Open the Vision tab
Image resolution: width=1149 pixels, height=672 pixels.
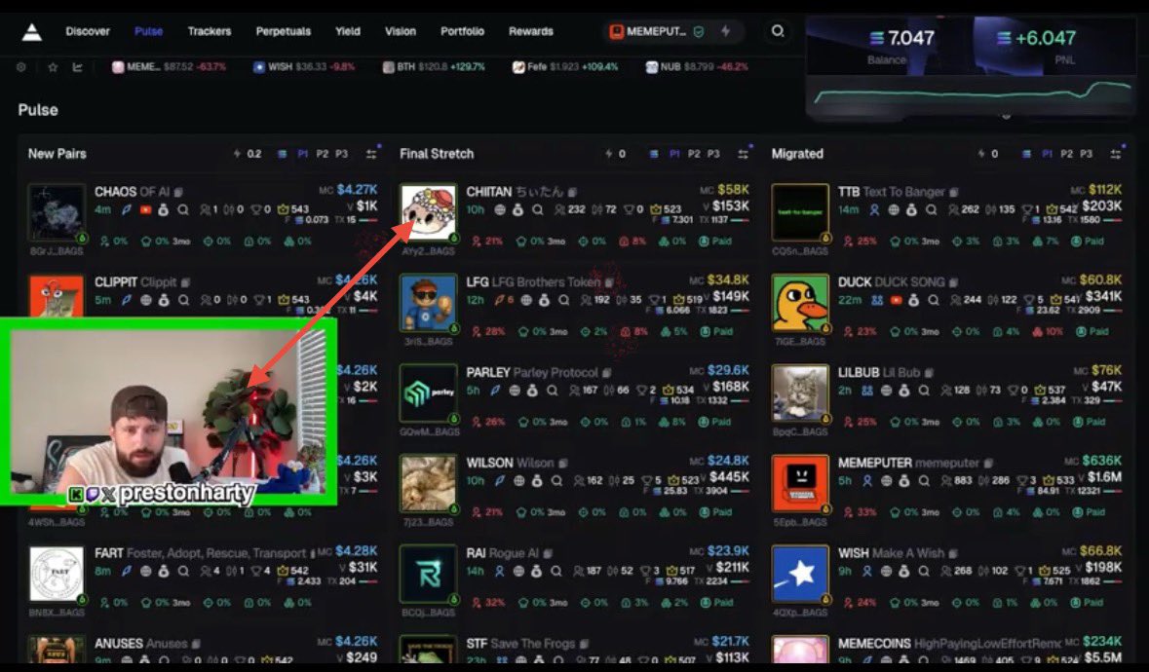point(401,31)
